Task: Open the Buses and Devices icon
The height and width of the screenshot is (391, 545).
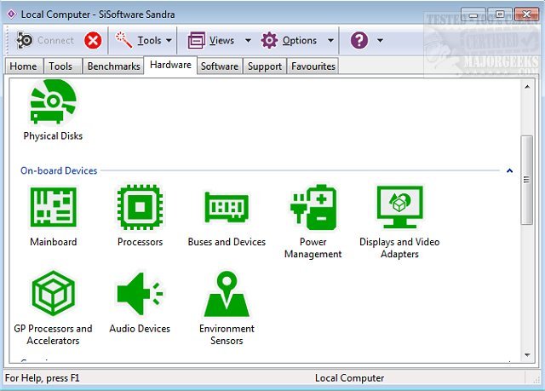Action: click(x=227, y=207)
